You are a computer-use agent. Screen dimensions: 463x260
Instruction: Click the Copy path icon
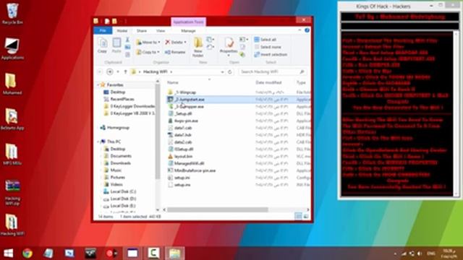[x=127, y=47]
